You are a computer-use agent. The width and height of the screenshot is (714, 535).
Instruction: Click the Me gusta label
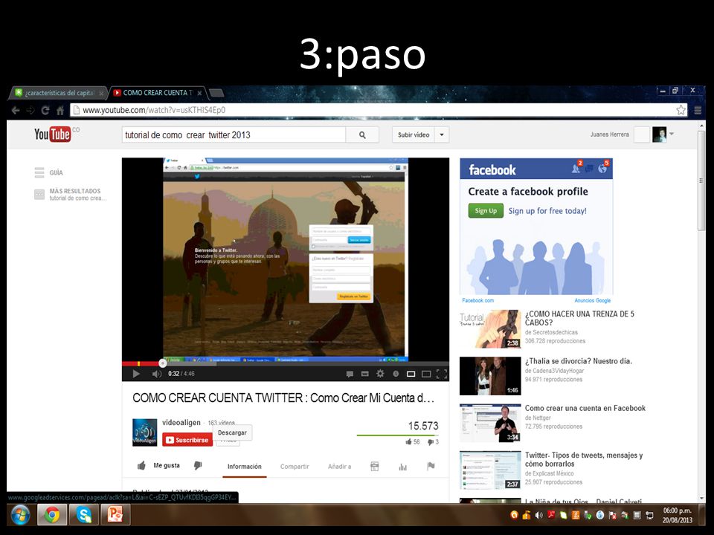tap(167, 465)
